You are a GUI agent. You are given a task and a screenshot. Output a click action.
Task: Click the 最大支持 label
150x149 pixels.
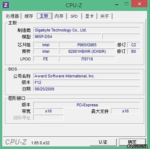[100, 111]
